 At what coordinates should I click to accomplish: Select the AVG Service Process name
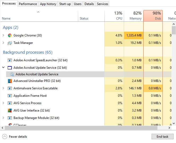point(27,103)
